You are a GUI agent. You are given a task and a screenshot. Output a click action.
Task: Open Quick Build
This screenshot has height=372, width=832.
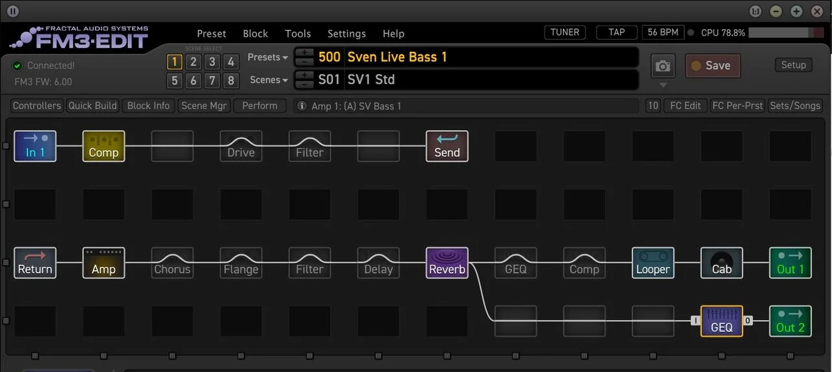(93, 106)
